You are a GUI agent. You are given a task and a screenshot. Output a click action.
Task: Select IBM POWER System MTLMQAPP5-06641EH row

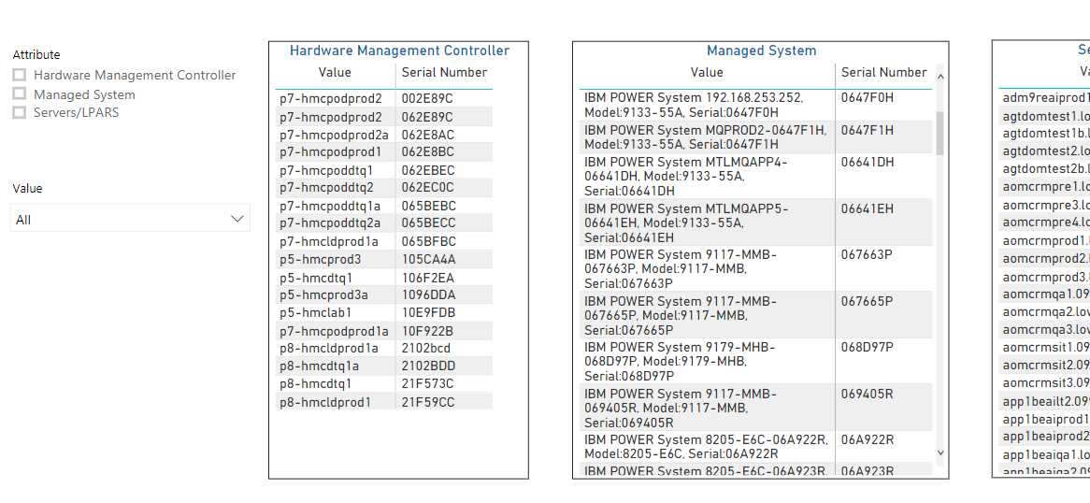[x=756, y=223]
